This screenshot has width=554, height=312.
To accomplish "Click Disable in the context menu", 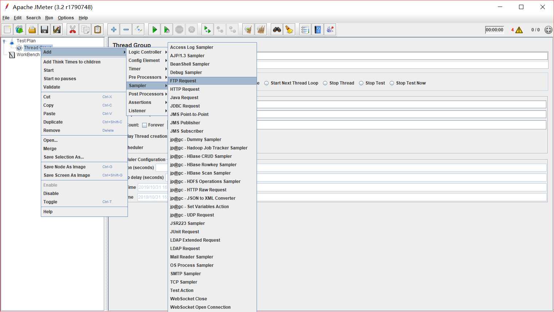I will pos(84,194).
